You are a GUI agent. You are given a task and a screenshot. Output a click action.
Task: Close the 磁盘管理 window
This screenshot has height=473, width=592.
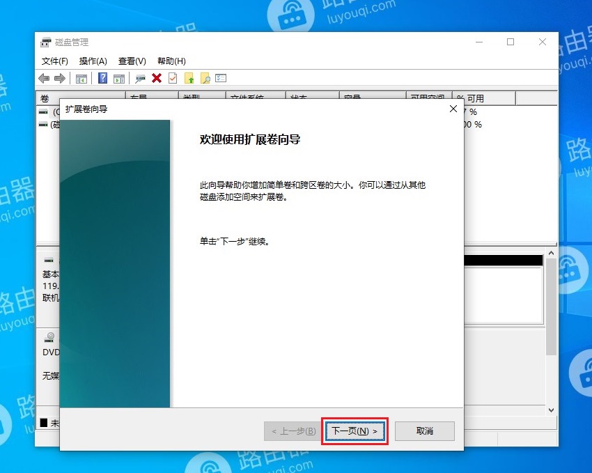tap(543, 42)
